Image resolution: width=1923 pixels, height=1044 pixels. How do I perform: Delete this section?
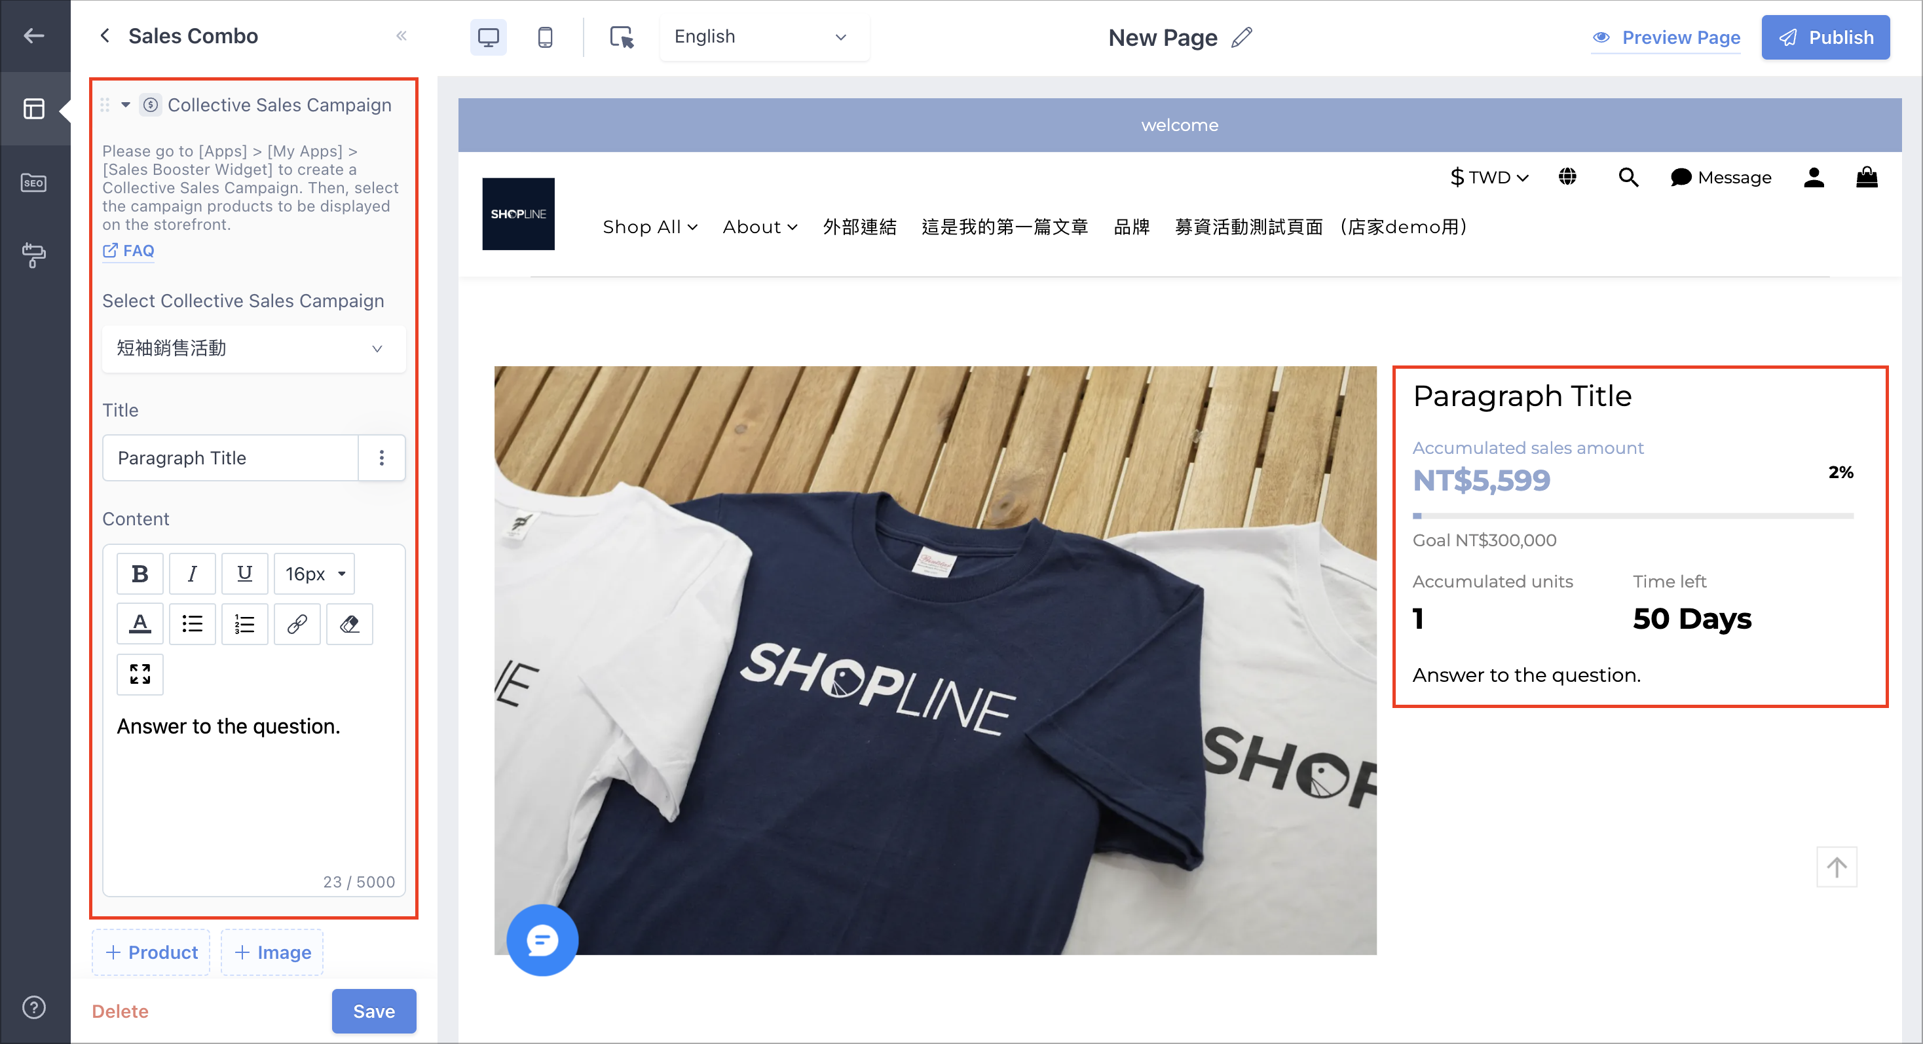[119, 1011]
